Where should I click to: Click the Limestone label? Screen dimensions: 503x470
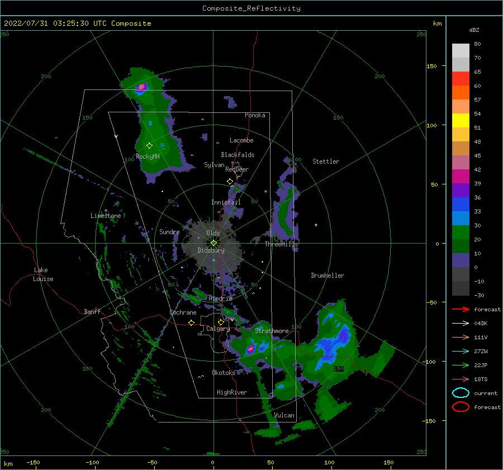click(106, 216)
